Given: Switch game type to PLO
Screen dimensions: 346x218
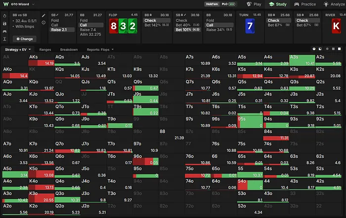Looking at the screenshot, I should coord(228,4).
